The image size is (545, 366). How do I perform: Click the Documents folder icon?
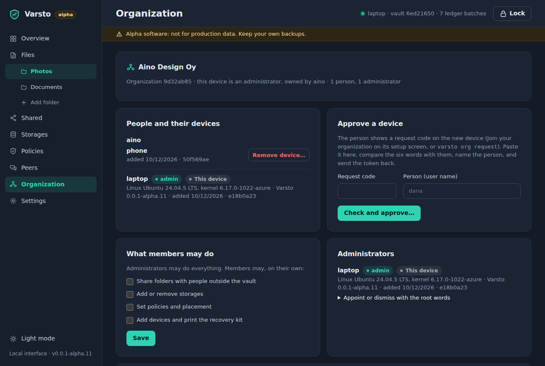point(24,87)
